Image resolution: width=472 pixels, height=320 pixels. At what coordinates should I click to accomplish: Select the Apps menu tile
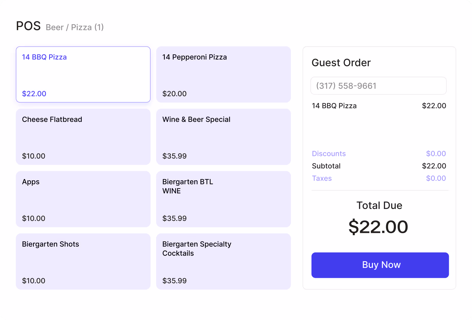pos(83,199)
